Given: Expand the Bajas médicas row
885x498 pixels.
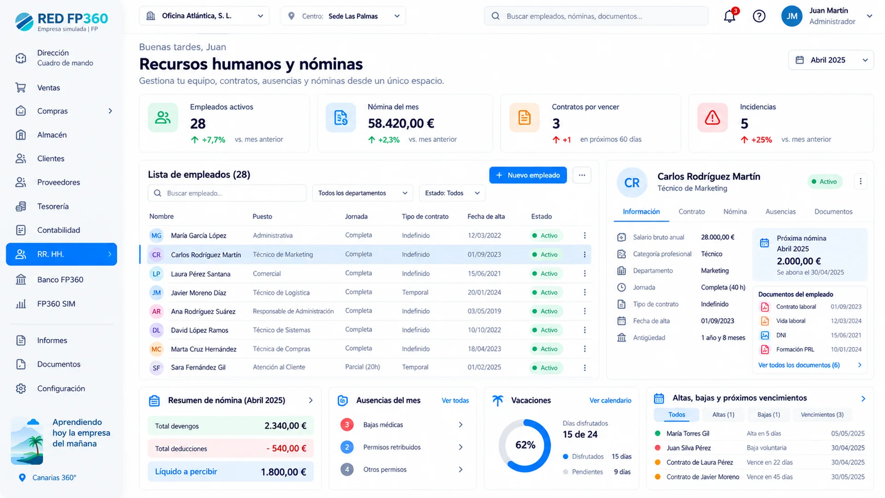Looking at the screenshot, I should pos(402,425).
